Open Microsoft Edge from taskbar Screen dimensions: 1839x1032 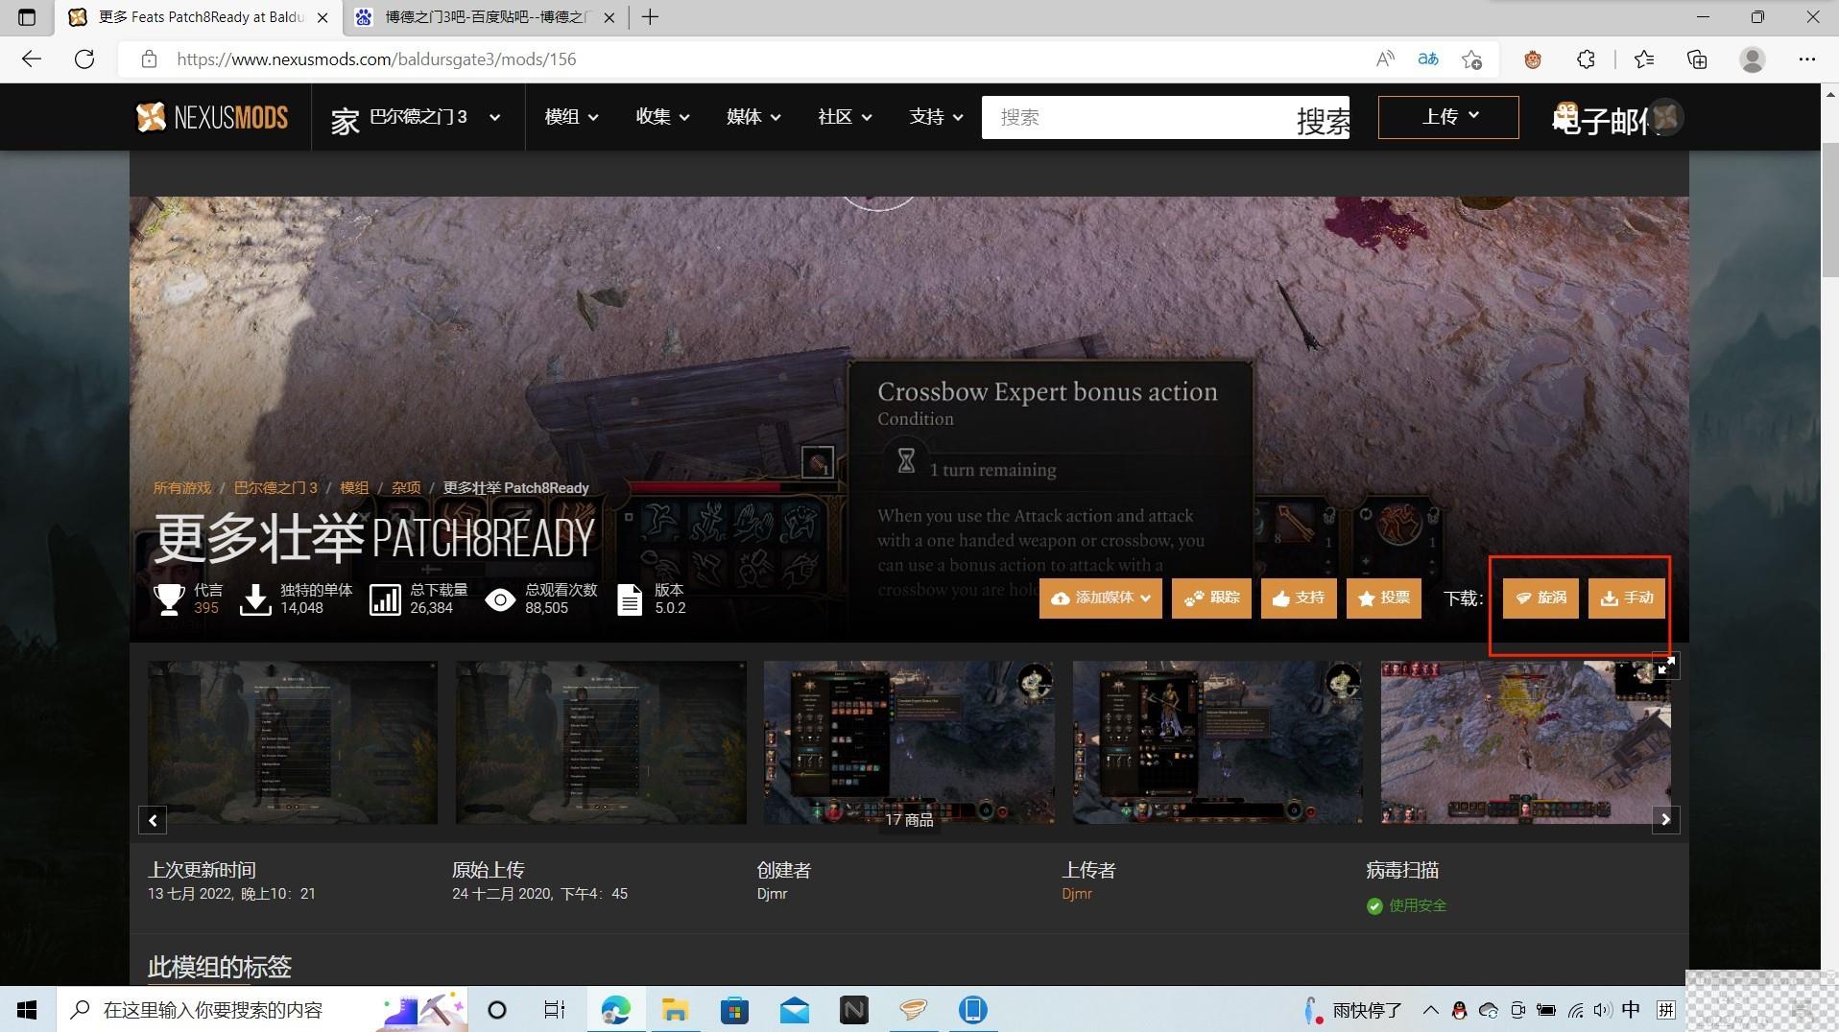[x=615, y=1010]
